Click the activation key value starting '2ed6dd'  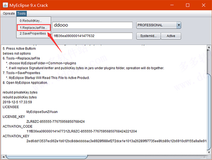[116, 141]
